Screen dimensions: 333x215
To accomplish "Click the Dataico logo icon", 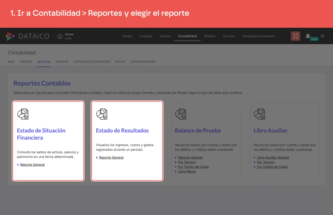I will [10, 36].
